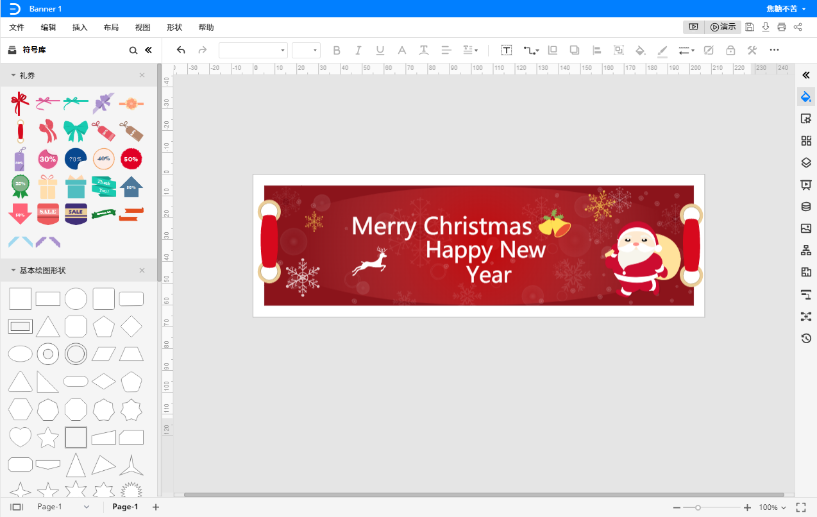Click the save icon in top bar
This screenshot has width=817, height=517.
(750, 27)
